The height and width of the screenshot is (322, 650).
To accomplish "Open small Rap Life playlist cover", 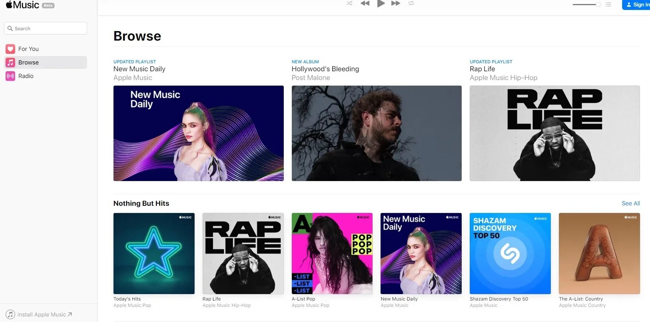I will (x=243, y=254).
